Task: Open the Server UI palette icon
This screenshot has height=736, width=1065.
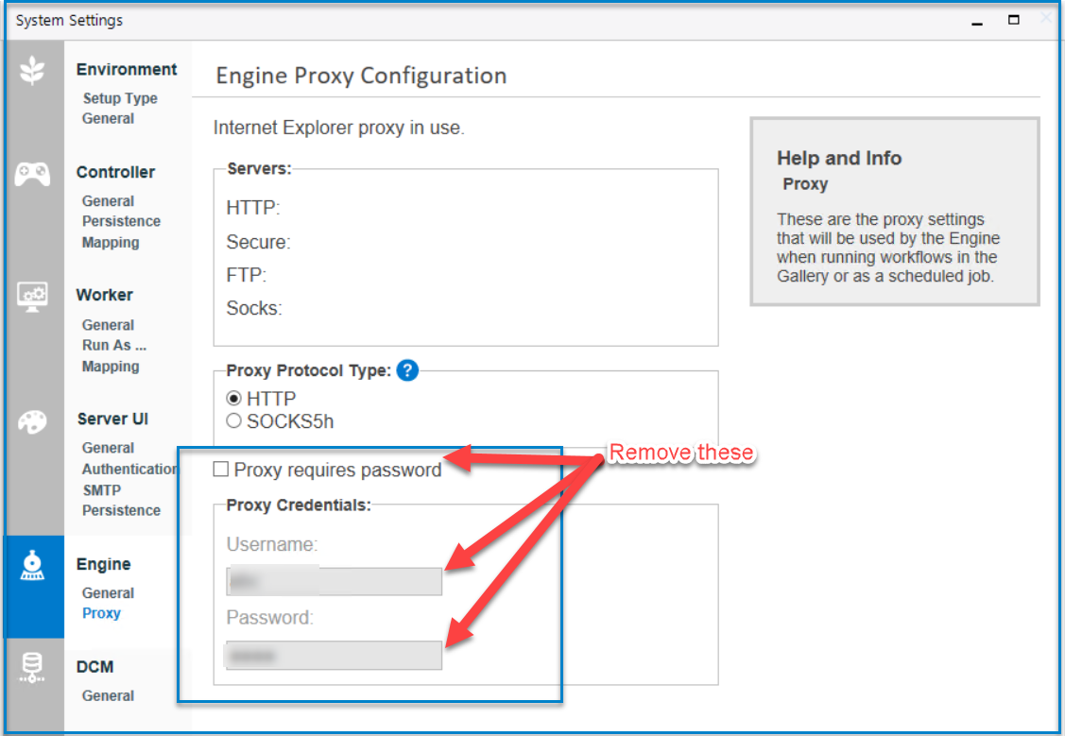Action: click(x=34, y=421)
